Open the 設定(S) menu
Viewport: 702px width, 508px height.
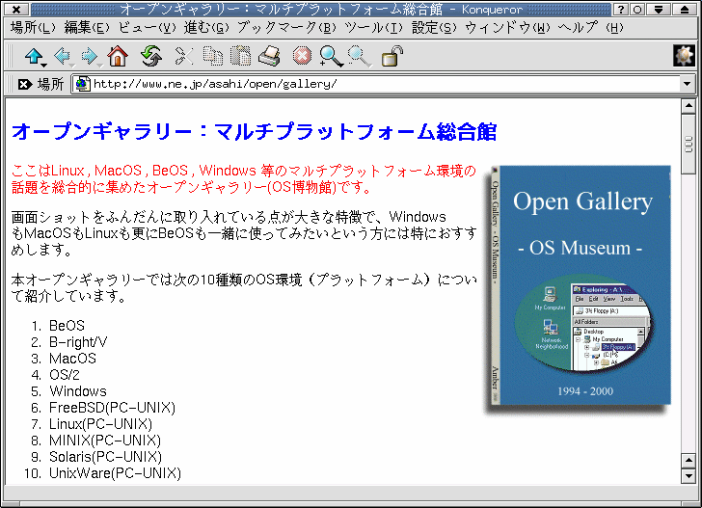[434, 28]
